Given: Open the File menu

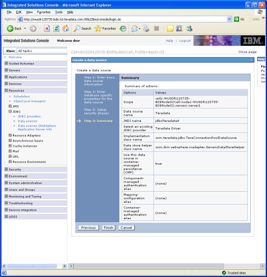Looking at the screenshot, I should [x=9, y=12].
